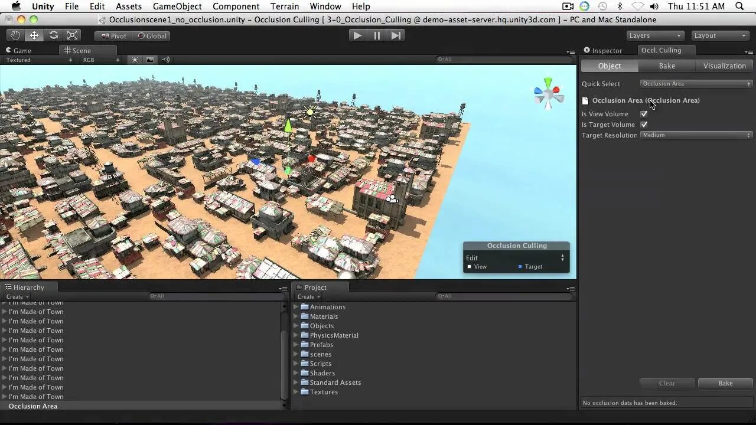
Task: Expand the Prefabs folder
Action: (x=296, y=345)
